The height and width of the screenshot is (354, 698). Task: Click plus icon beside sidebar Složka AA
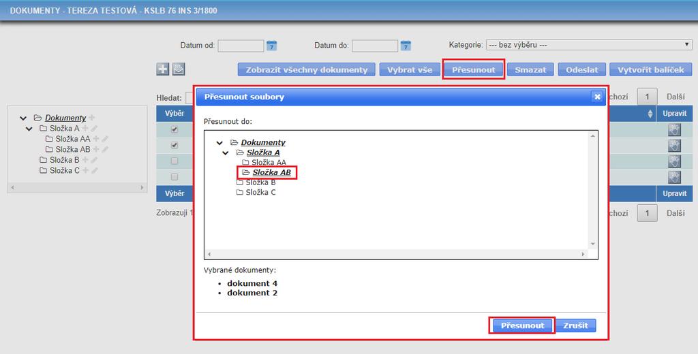(x=95, y=139)
